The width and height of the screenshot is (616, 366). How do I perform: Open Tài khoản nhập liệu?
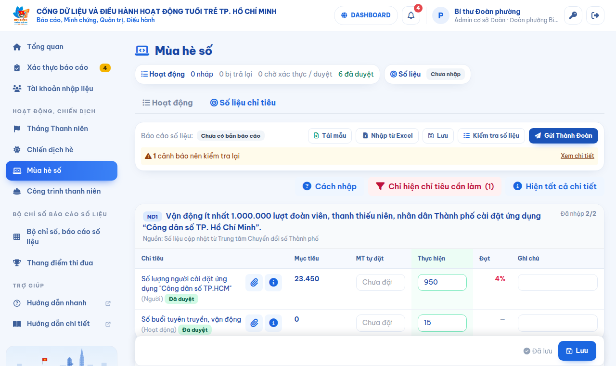pyautogui.click(x=62, y=89)
